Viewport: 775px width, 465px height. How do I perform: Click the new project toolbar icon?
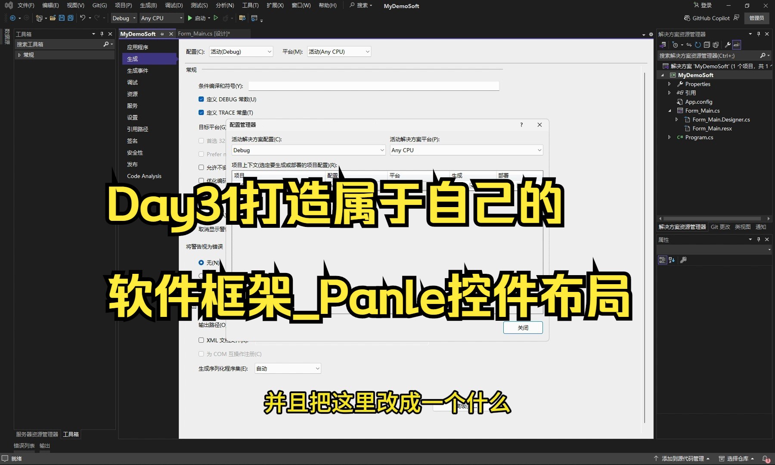pyautogui.click(x=39, y=18)
